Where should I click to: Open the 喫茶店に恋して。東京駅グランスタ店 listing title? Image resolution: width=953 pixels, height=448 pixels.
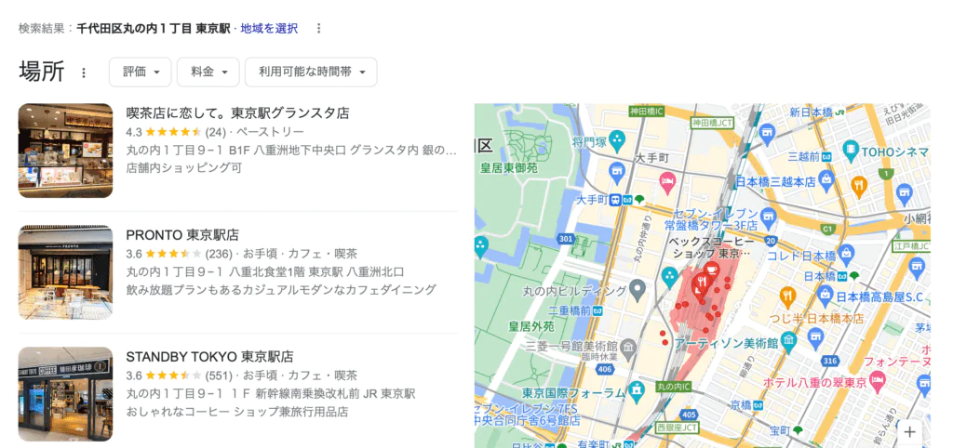coord(237,112)
